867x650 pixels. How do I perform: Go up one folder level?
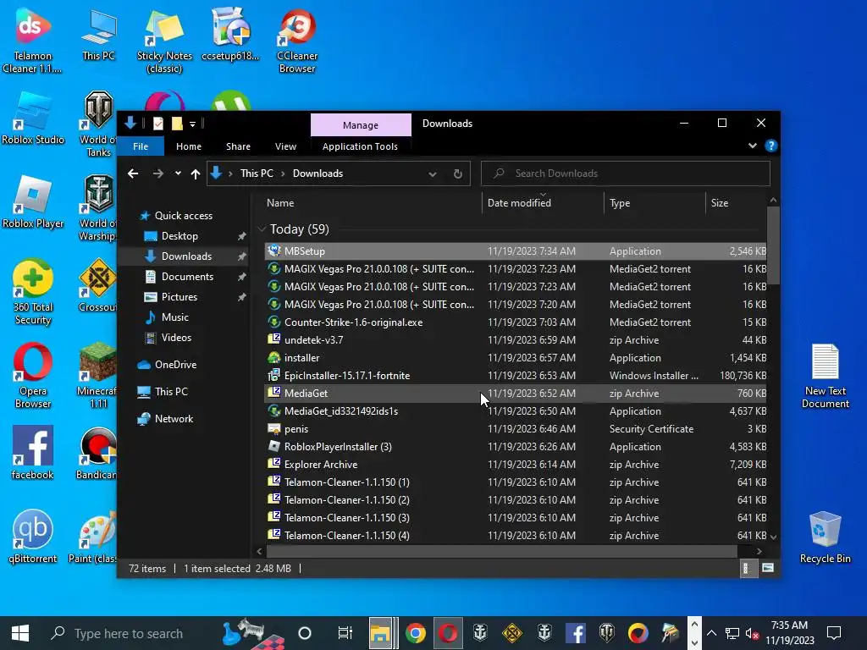point(196,174)
